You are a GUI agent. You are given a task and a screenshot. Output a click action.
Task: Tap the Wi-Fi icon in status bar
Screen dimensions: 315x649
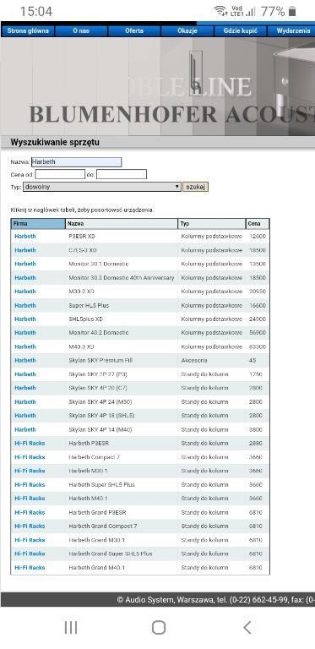[x=220, y=11]
